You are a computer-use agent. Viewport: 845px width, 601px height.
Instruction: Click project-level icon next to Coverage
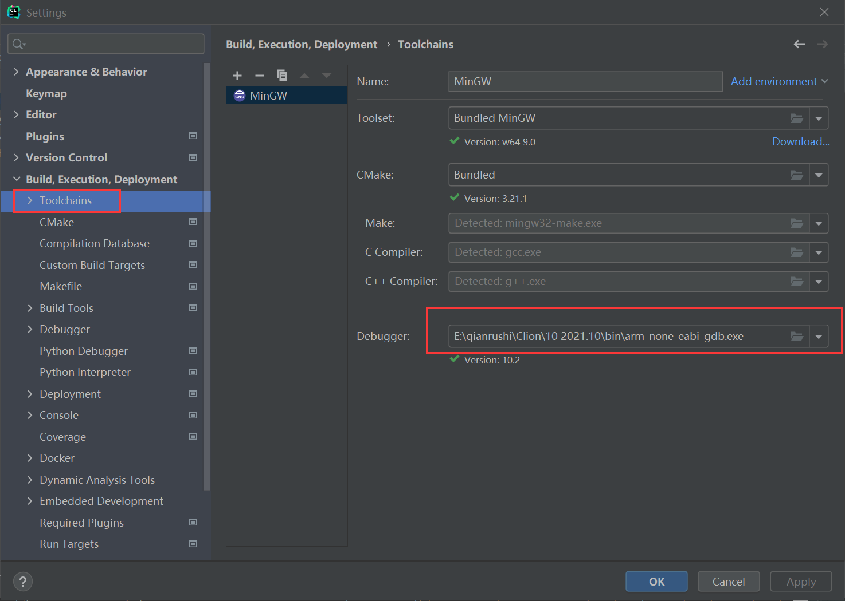(193, 436)
